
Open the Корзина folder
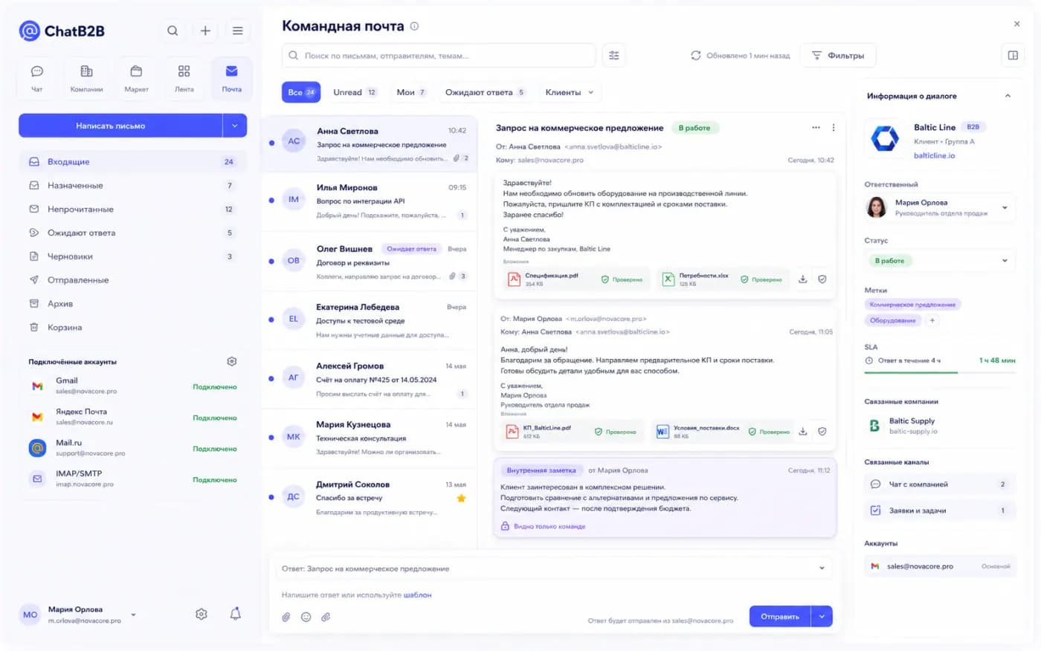tap(132, 327)
